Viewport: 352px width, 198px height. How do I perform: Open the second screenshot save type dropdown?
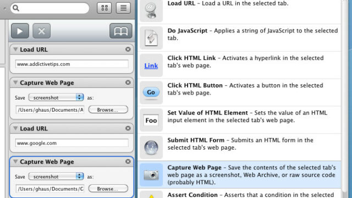(x=56, y=177)
